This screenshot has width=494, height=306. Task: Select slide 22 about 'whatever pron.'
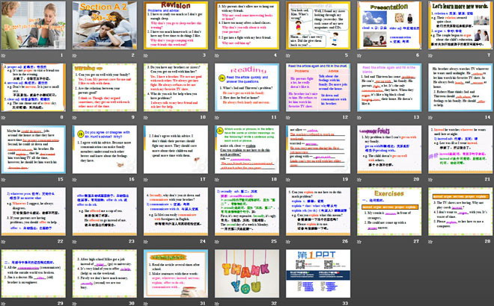(34, 211)
